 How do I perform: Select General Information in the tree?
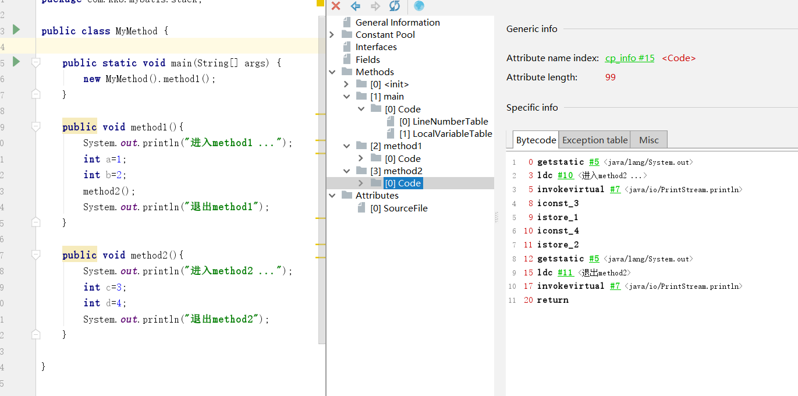click(398, 22)
